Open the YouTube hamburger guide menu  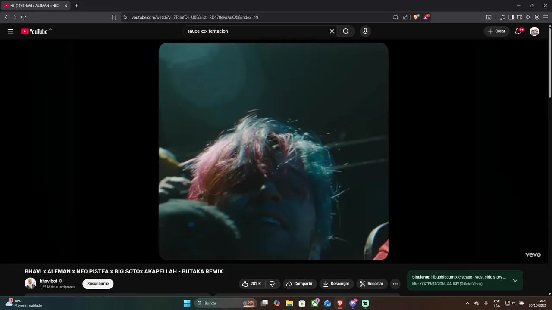(x=10, y=31)
